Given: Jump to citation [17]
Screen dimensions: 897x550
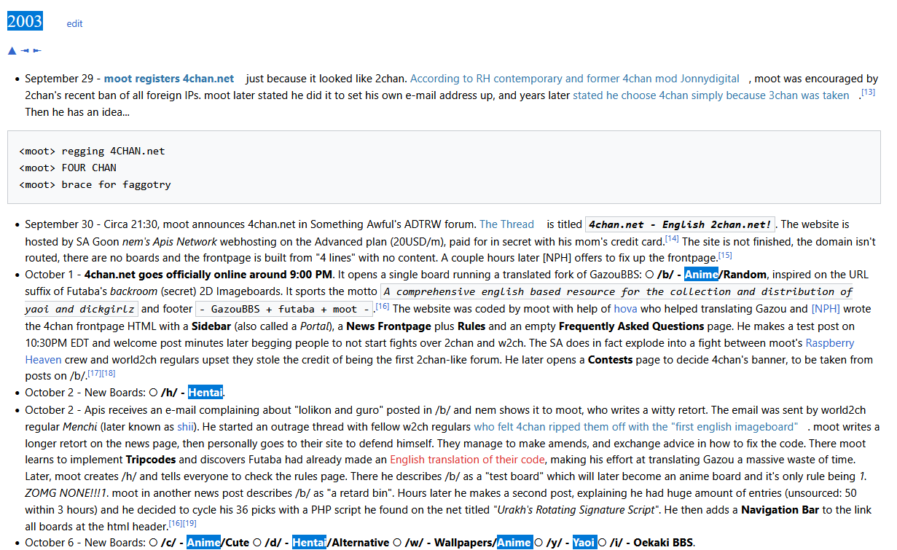Looking at the screenshot, I should [x=94, y=373].
